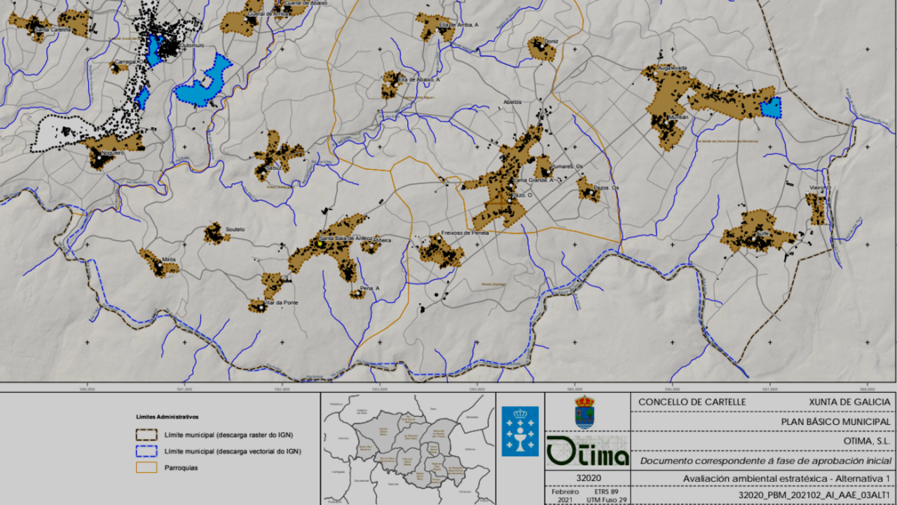The width and height of the screenshot is (897, 505).
Task: Click the raster municipal limit legend swatch
Action: pos(148,435)
